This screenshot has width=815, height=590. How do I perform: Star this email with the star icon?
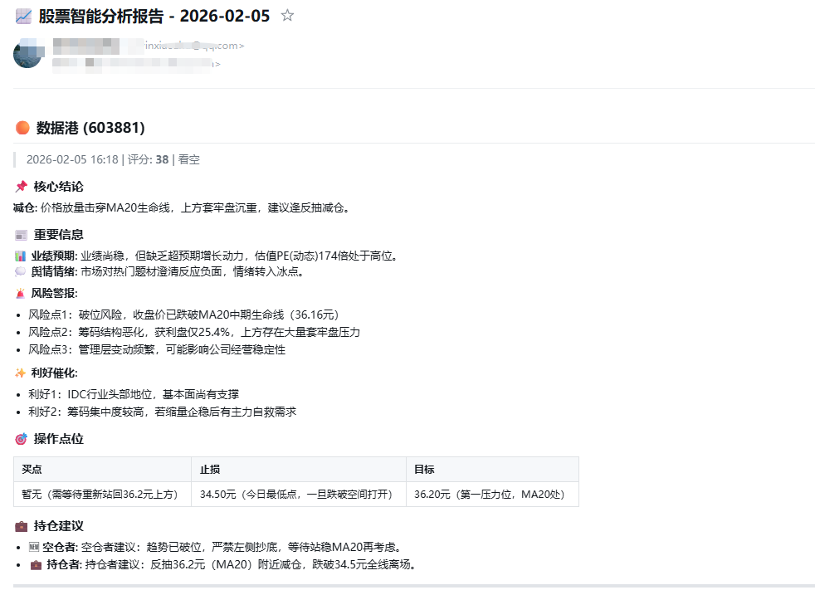(287, 16)
